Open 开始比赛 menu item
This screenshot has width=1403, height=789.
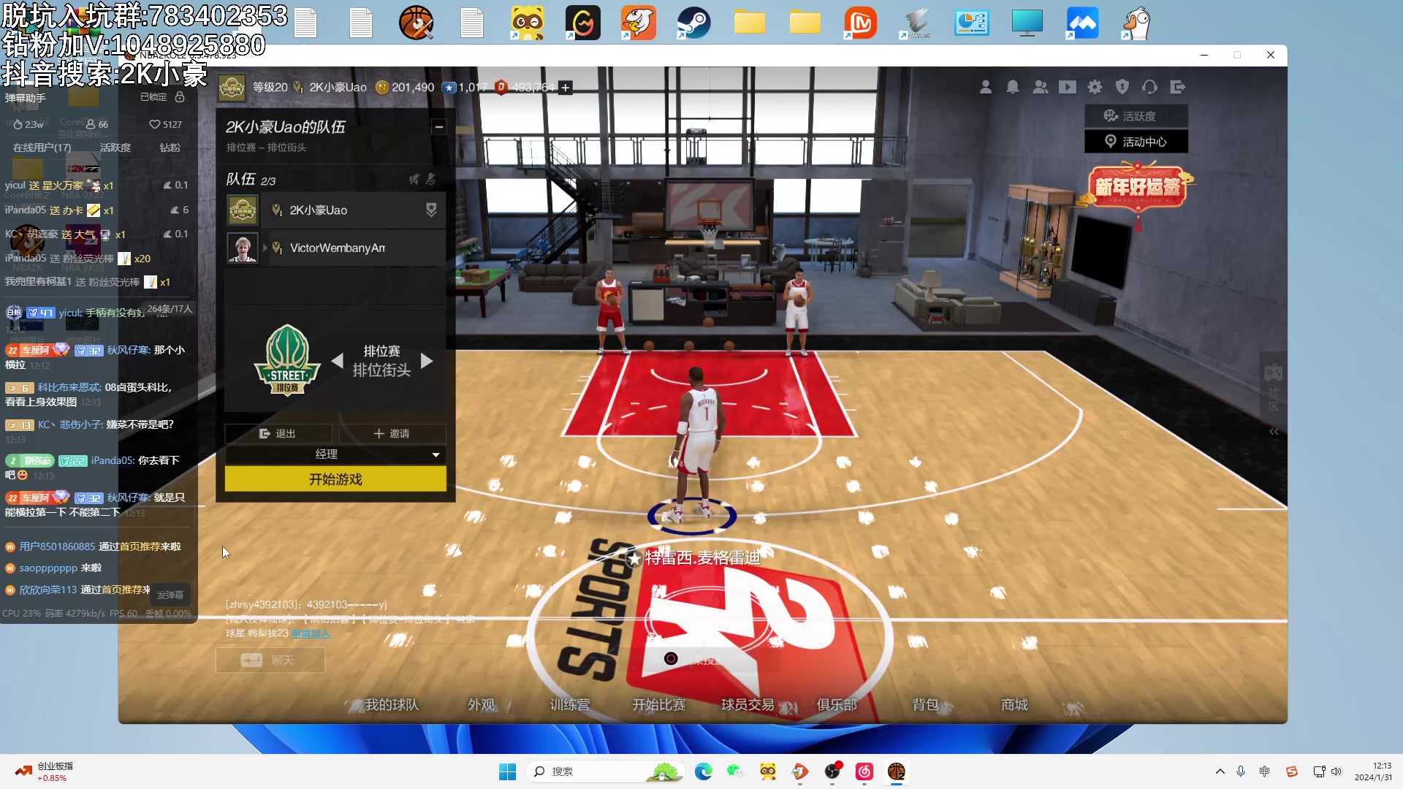[659, 705]
